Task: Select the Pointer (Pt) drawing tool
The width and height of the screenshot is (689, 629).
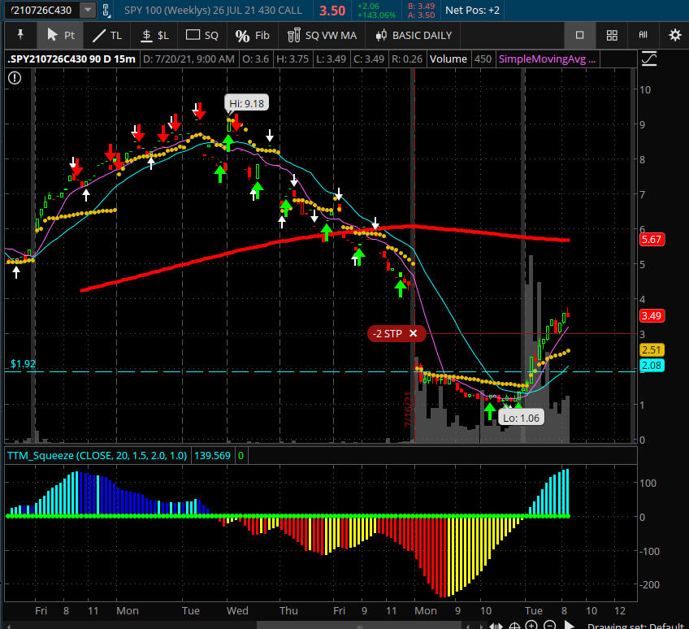Action: point(61,36)
